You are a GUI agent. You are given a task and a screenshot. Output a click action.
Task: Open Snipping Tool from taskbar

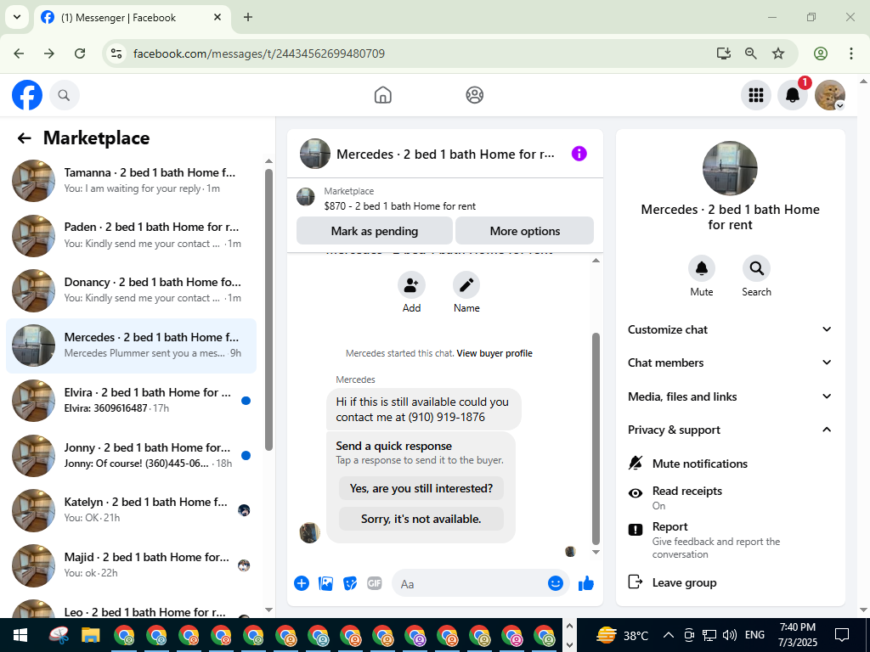59,635
